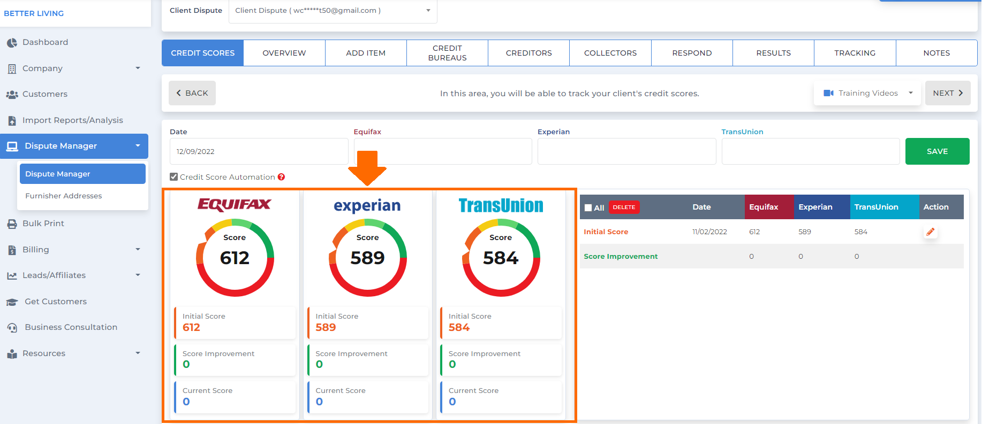
Task: Click the Business Consultation headset icon
Action: [x=12, y=328]
